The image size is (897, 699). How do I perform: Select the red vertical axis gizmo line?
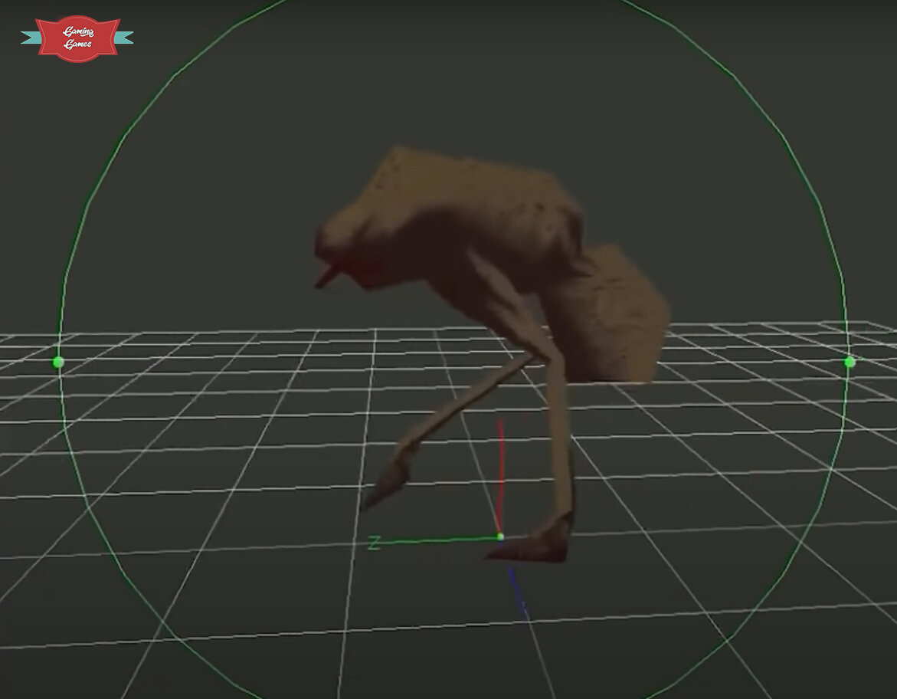[x=500, y=476]
